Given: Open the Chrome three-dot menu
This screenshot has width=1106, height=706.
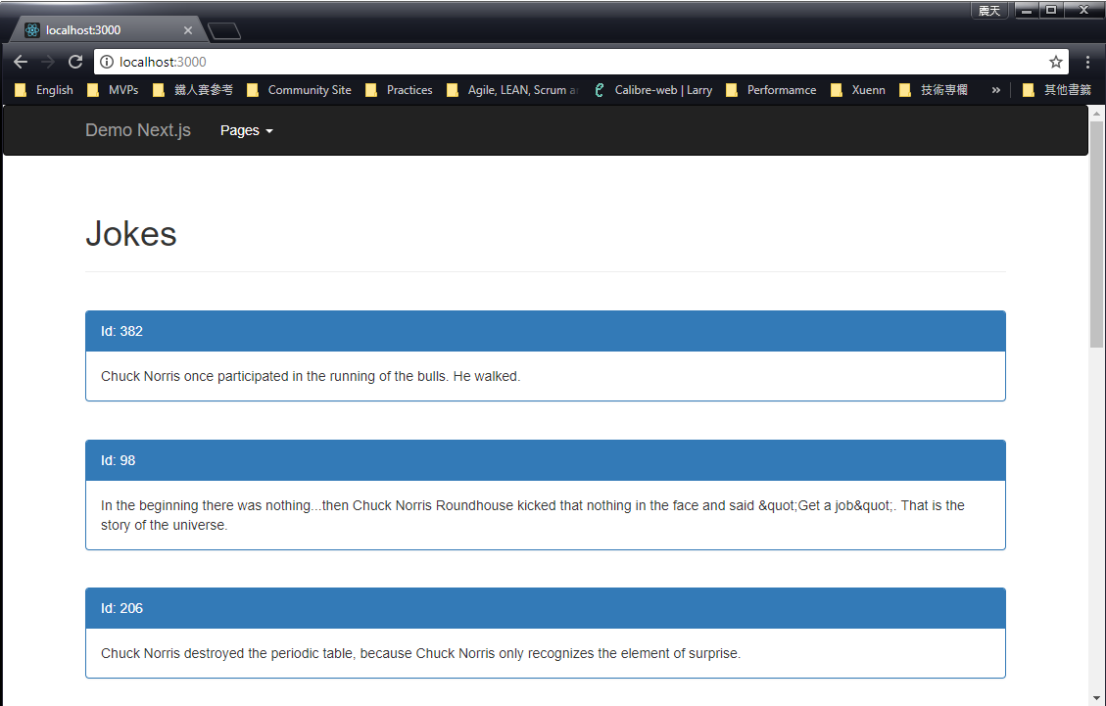Looking at the screenshot, I should coord(1087,62).
